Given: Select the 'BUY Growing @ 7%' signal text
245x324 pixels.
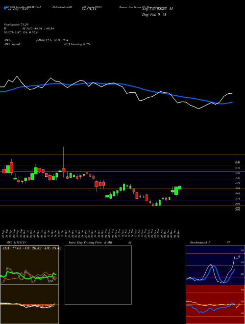Looking at the screenshot, I should click(77, 44).
